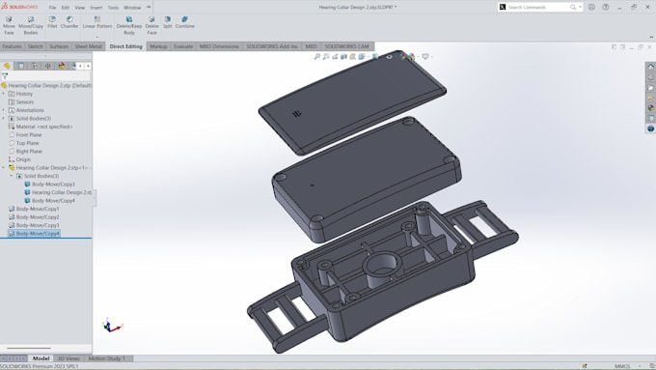The image size is (656, 370).
Task: Activate the Fillet tool
Action: point(52,22)
